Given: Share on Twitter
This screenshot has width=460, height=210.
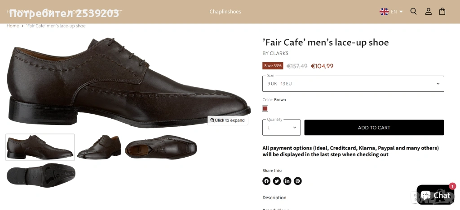Looking at the screenshot, I should (277, 181).
